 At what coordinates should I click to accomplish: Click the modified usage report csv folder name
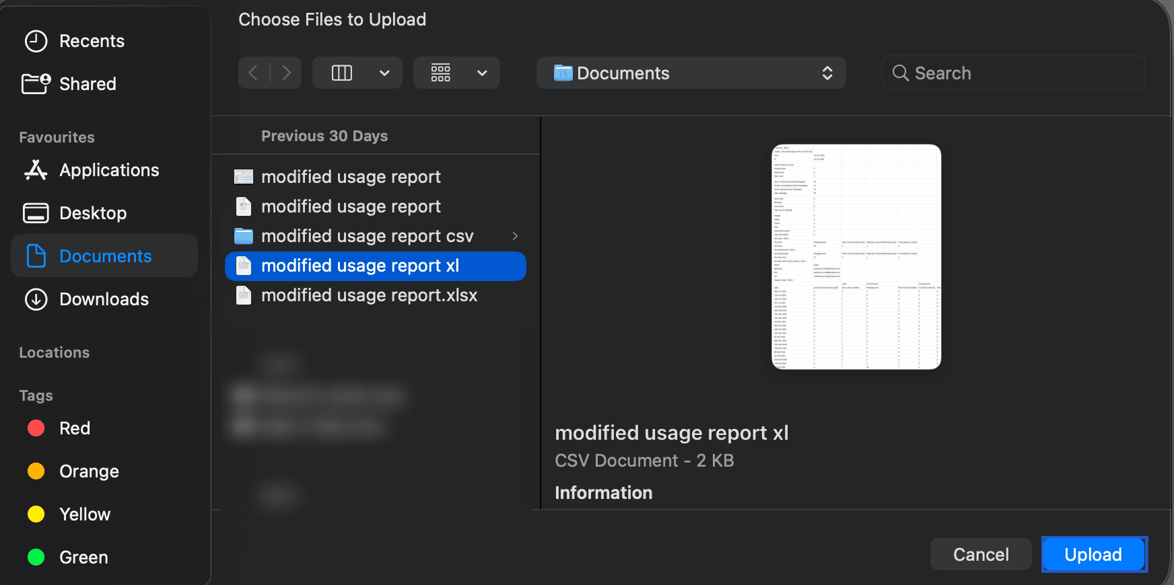[368, 236]
